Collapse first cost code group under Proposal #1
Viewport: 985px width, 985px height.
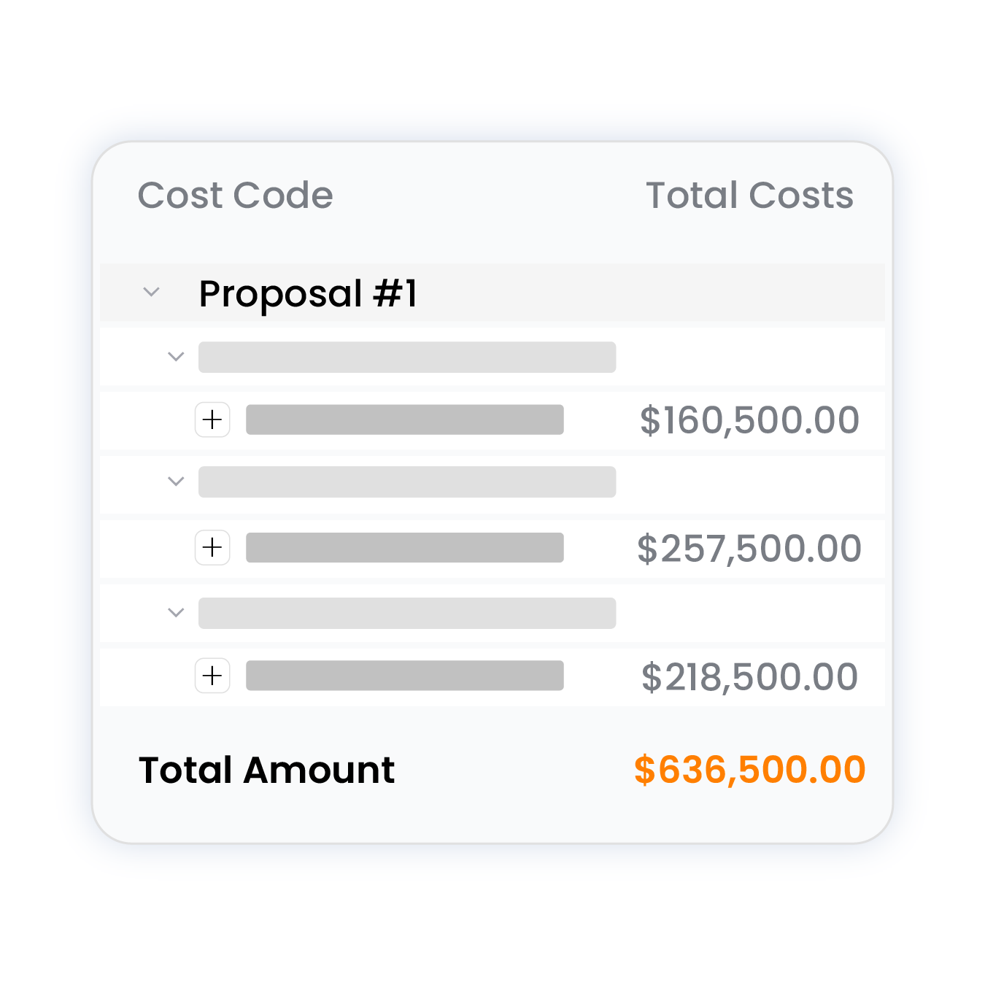[176, 357]
